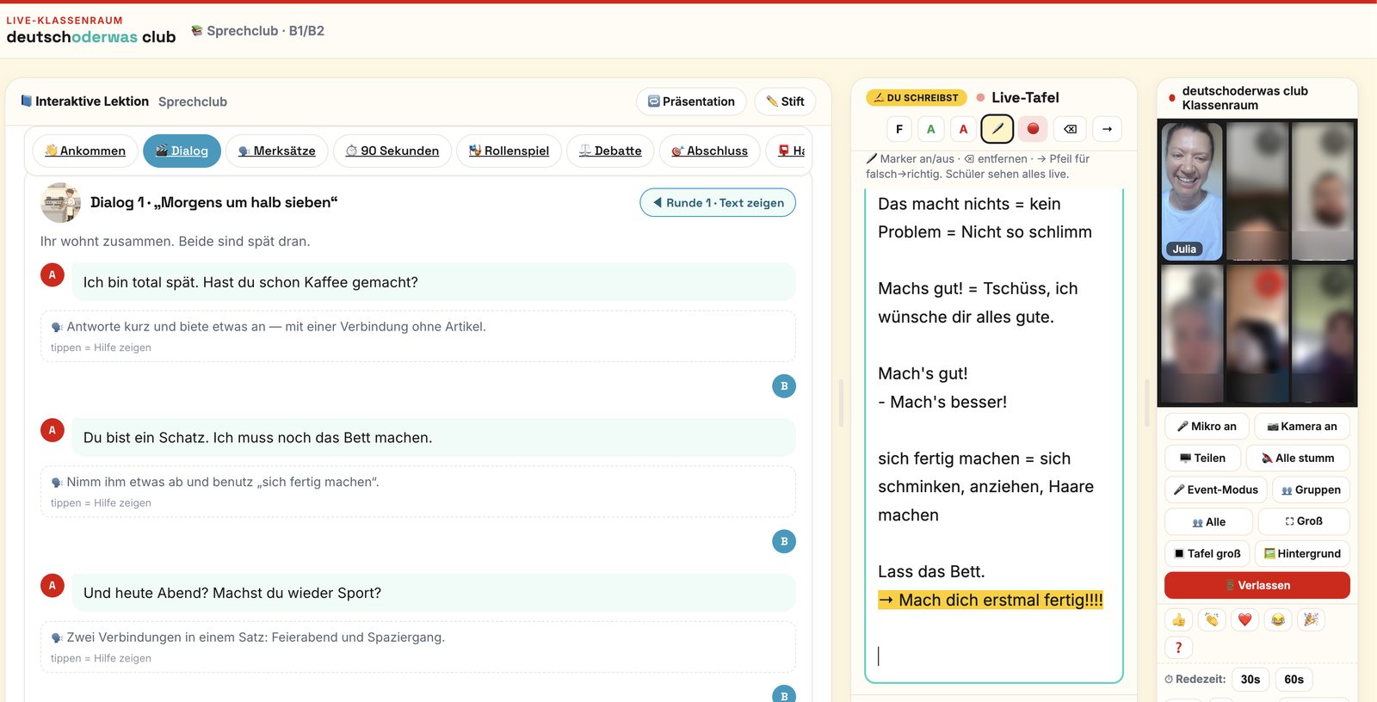Leave the classroom with Verlassen
Screen dimensions: 1377x702
(1257, 586)
